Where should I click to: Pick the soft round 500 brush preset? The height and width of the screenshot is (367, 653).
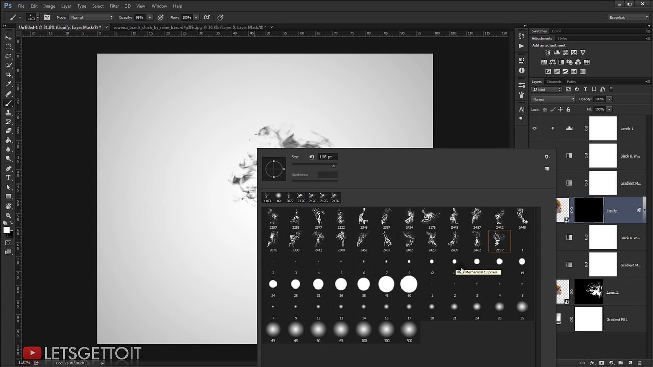tap(409, 332)
